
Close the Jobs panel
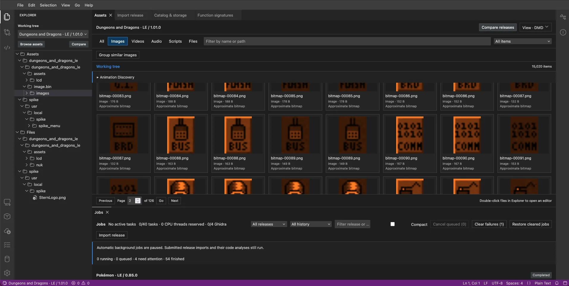[107, 212]
